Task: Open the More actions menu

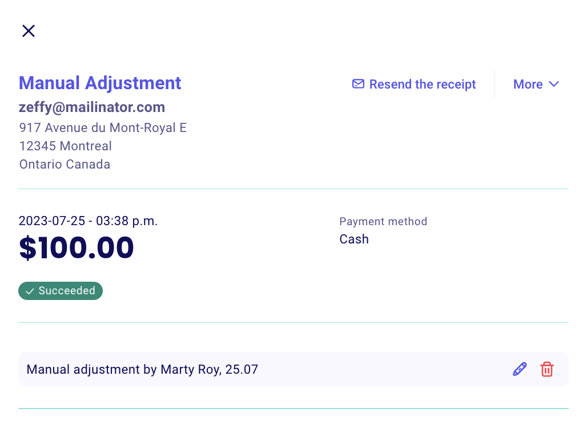Action: pos(536,84)
